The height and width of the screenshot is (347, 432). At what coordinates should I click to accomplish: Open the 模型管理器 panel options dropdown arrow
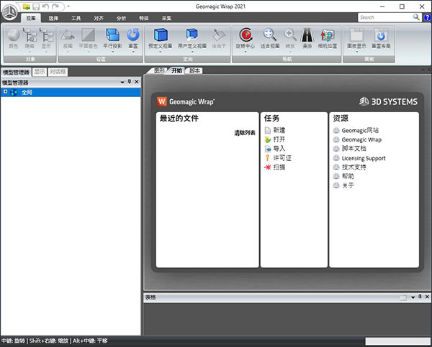click(122, 83)
